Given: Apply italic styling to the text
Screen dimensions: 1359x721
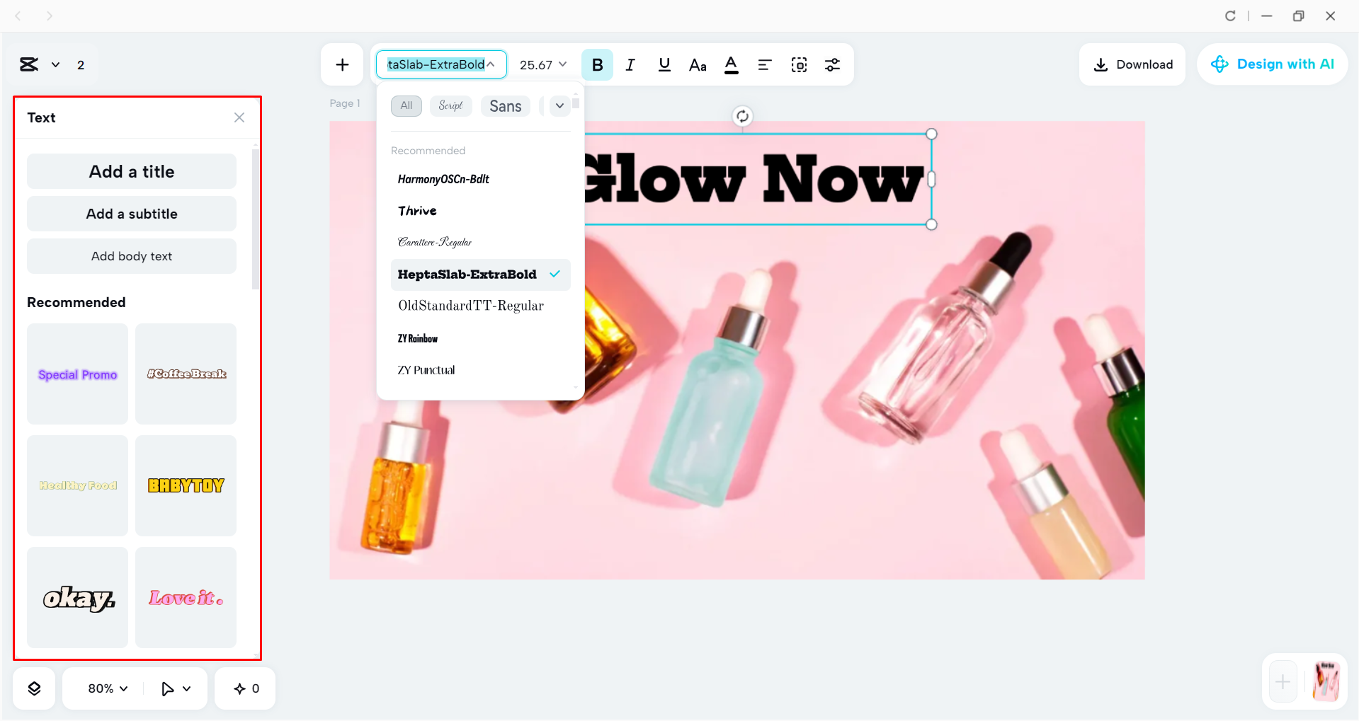Looking at the screenshot, I should 630,64.
